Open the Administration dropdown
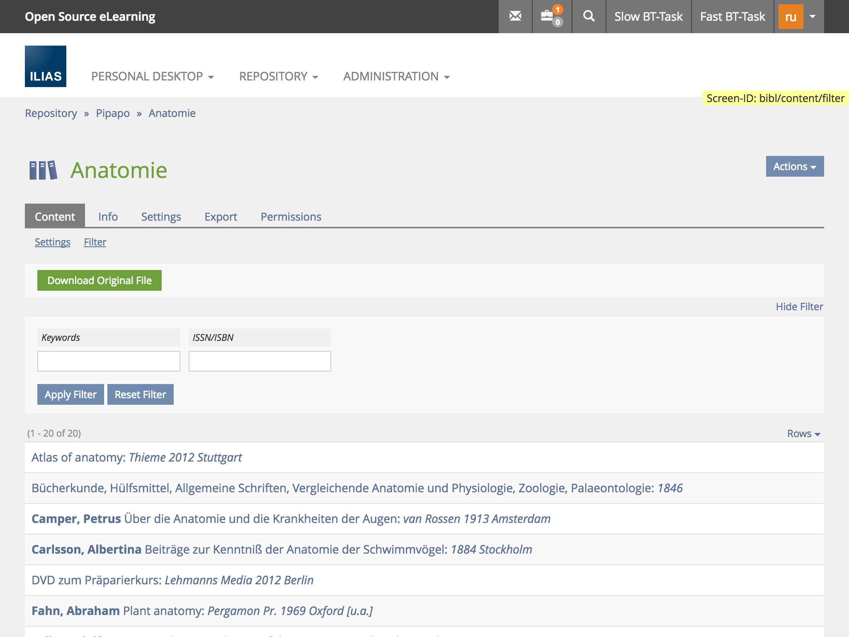 click(x=396, y=76)
